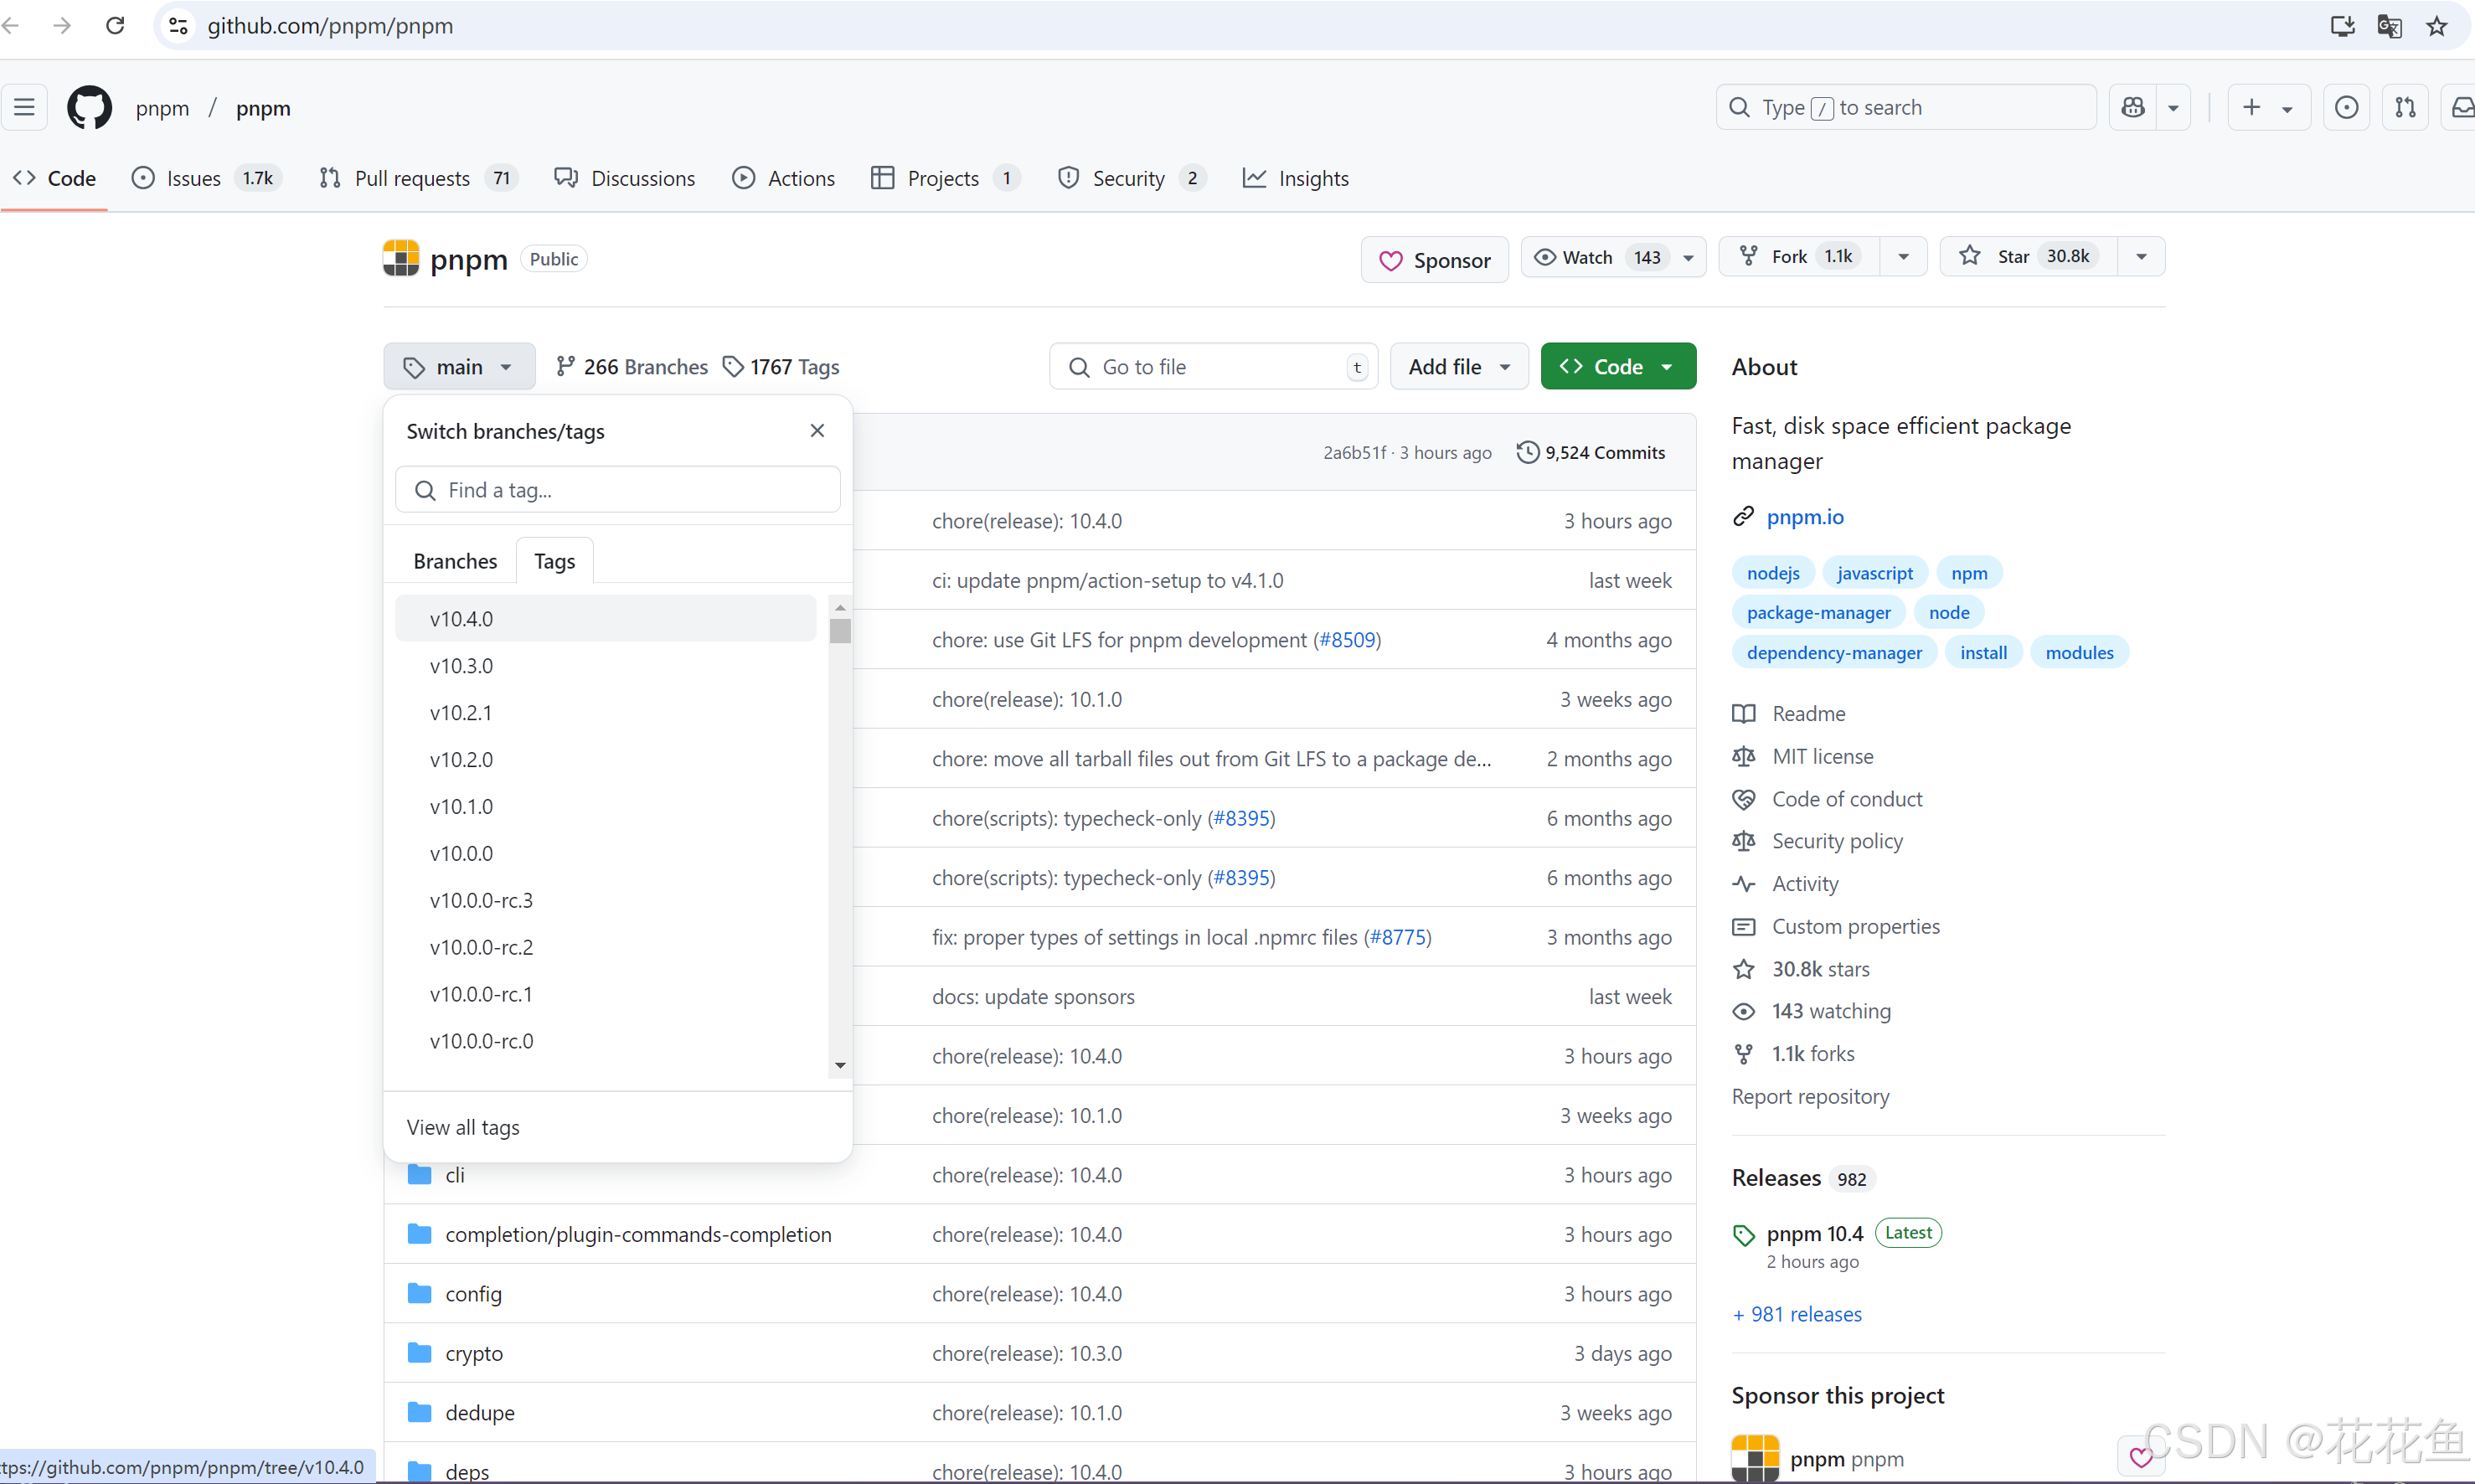The image size is (2475, 1484).
Task: Open the Add file dropdown
Action: 1459,367
